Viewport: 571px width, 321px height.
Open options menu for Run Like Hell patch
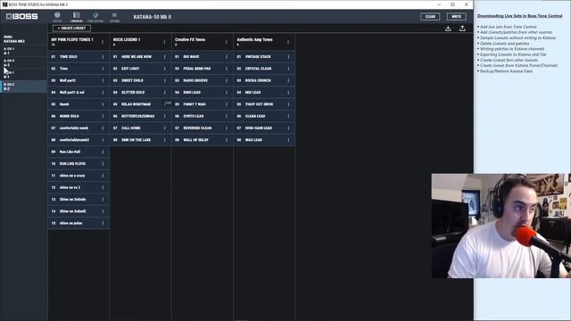pos(103,152)
